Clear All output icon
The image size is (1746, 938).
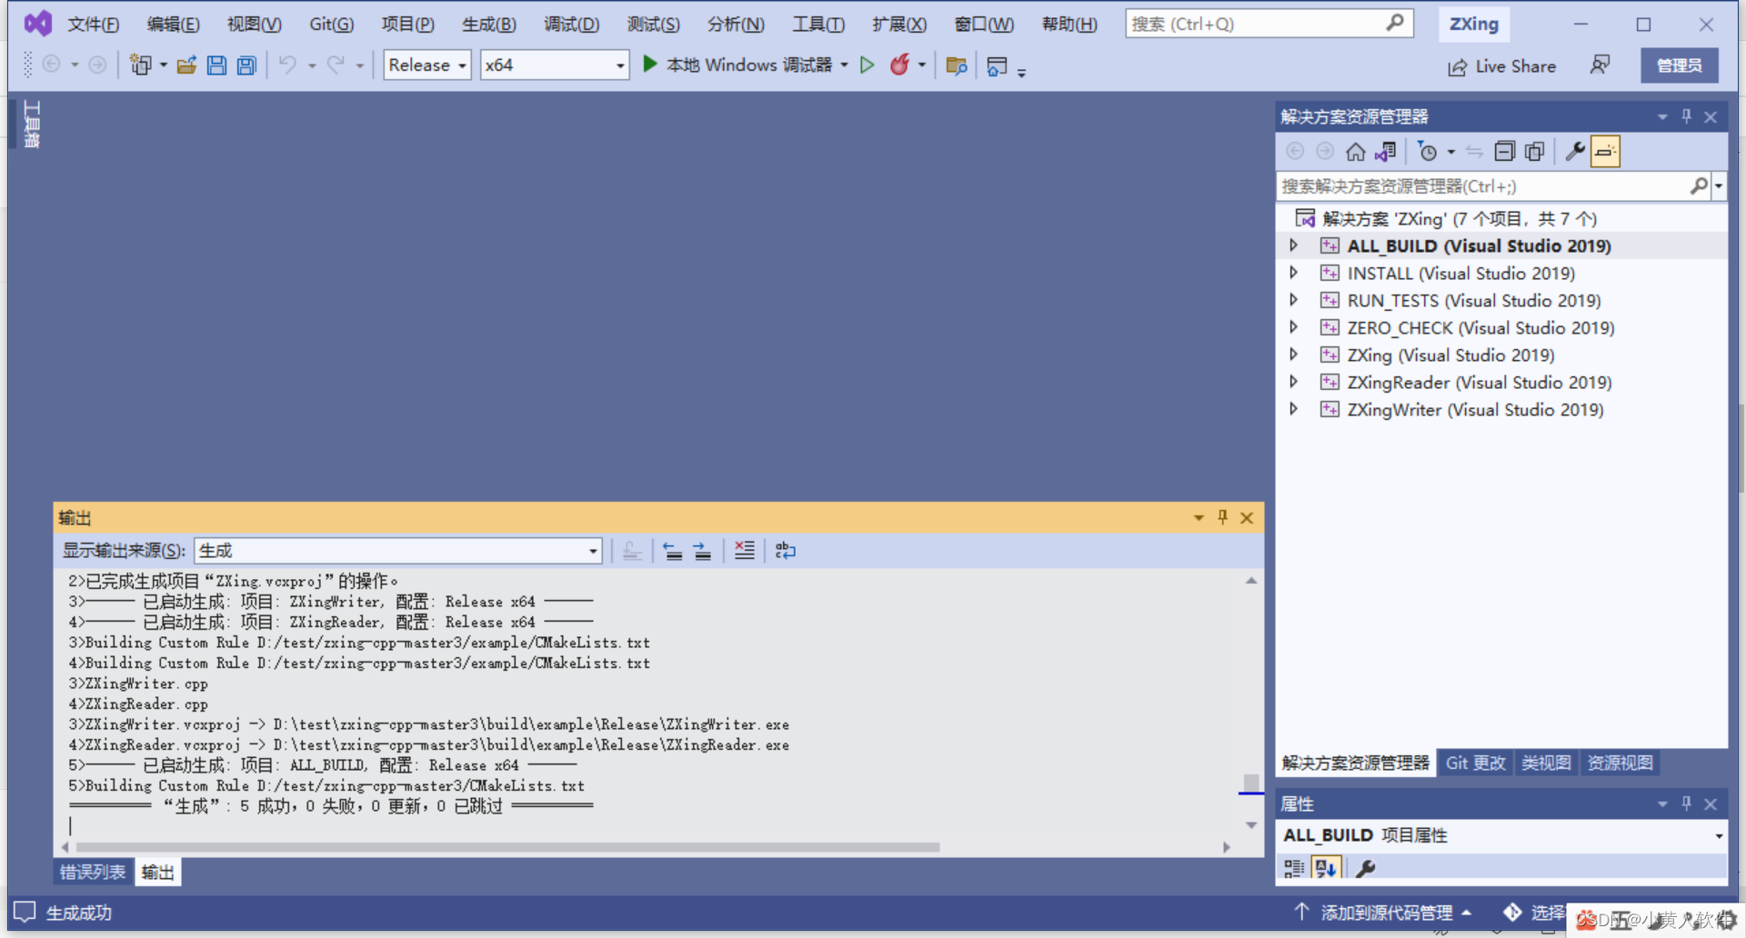(x=744, y=551)
